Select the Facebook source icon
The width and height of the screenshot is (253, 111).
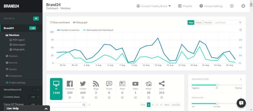70,84
